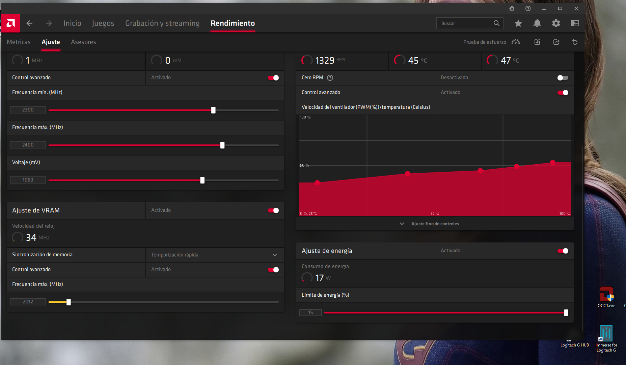Click the 17 W power consumption reading

pyautogui.click(x=323, y=278)
